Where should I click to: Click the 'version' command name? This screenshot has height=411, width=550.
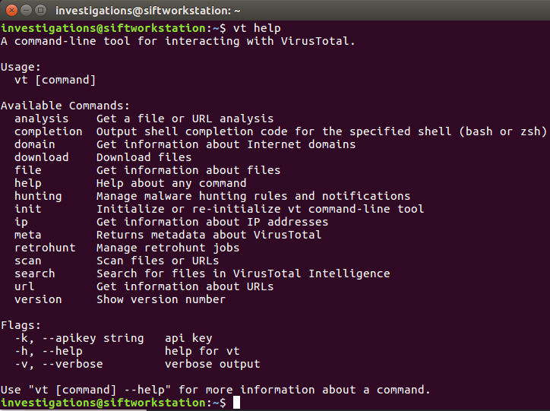coord(38,299)
